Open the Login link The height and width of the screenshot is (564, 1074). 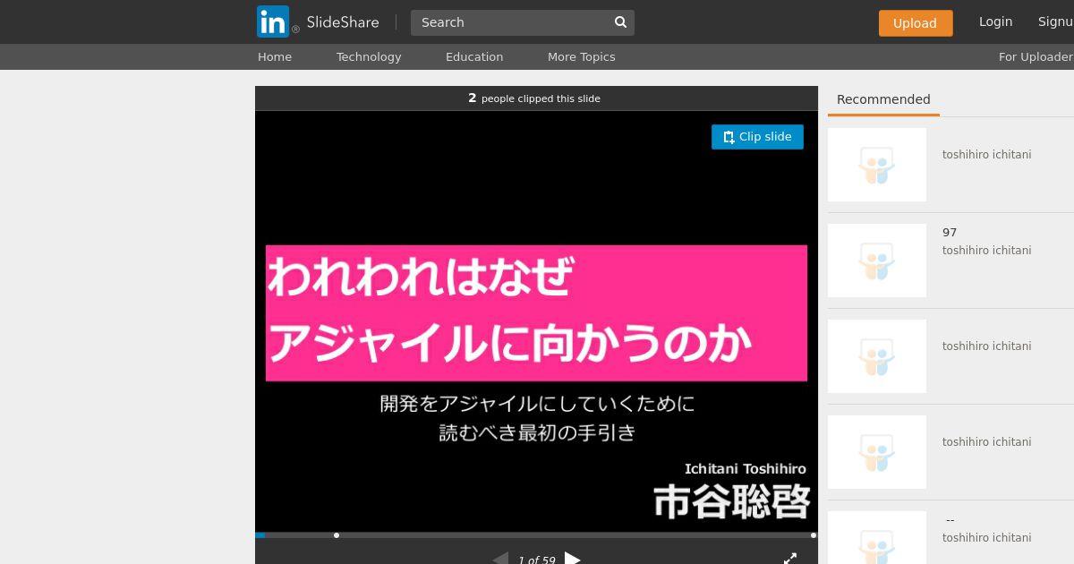[x=995, y=21]
